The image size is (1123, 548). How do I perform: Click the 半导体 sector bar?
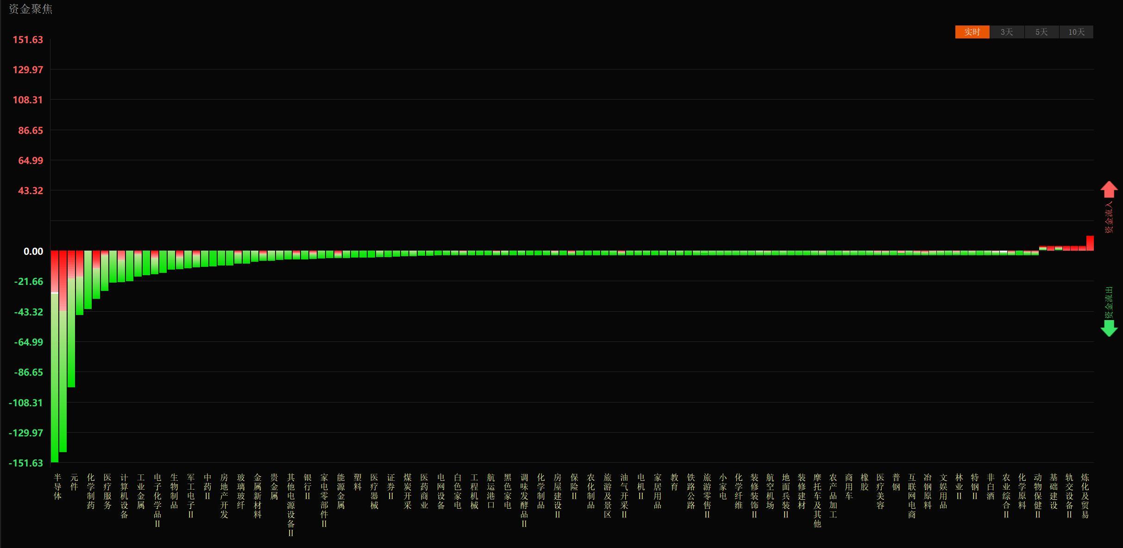(x=55, y=356)
